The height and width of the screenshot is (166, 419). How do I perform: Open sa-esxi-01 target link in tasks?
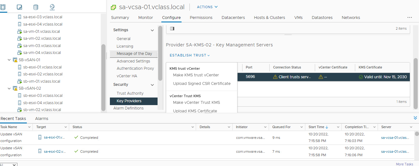tap(54, 137)
